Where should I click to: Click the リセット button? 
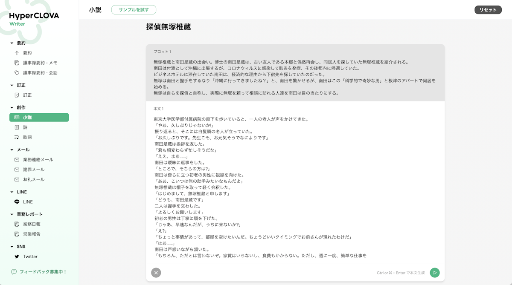coord(488,10)
